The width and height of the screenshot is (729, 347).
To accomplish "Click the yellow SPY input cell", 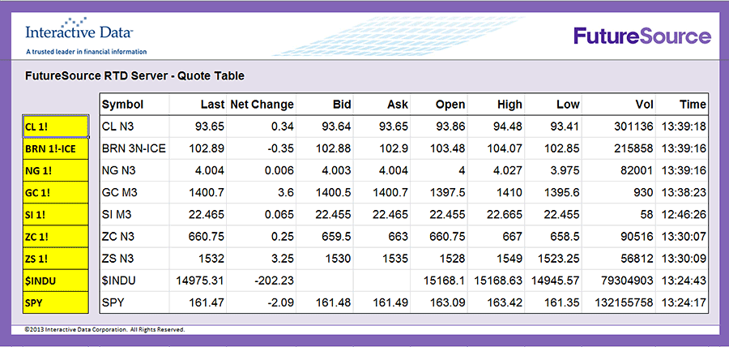I will pos(55,302).
